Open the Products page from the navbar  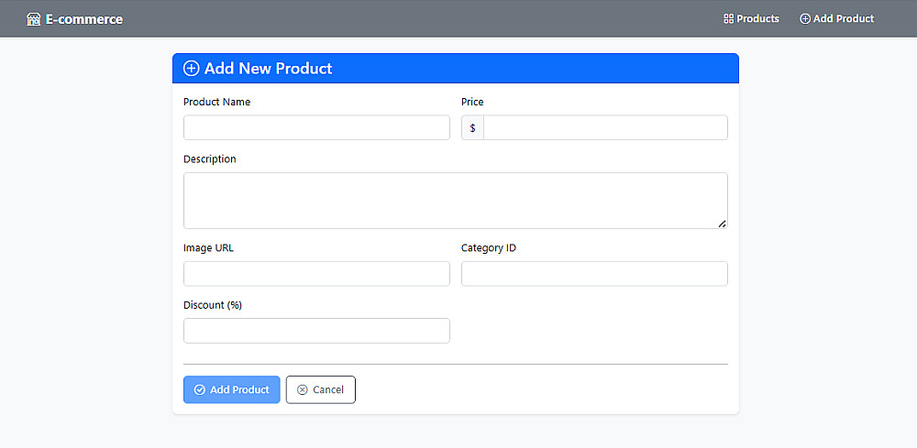[x=757, y=18]
